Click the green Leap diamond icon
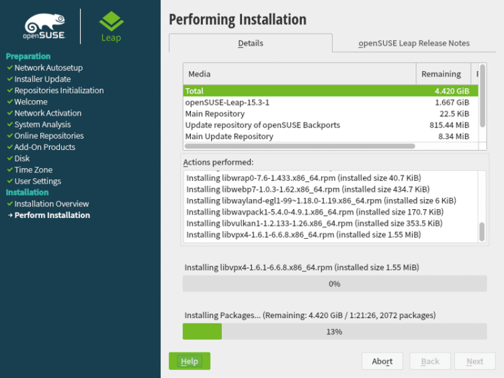The image size is (504, 378). tap(110, 21)
